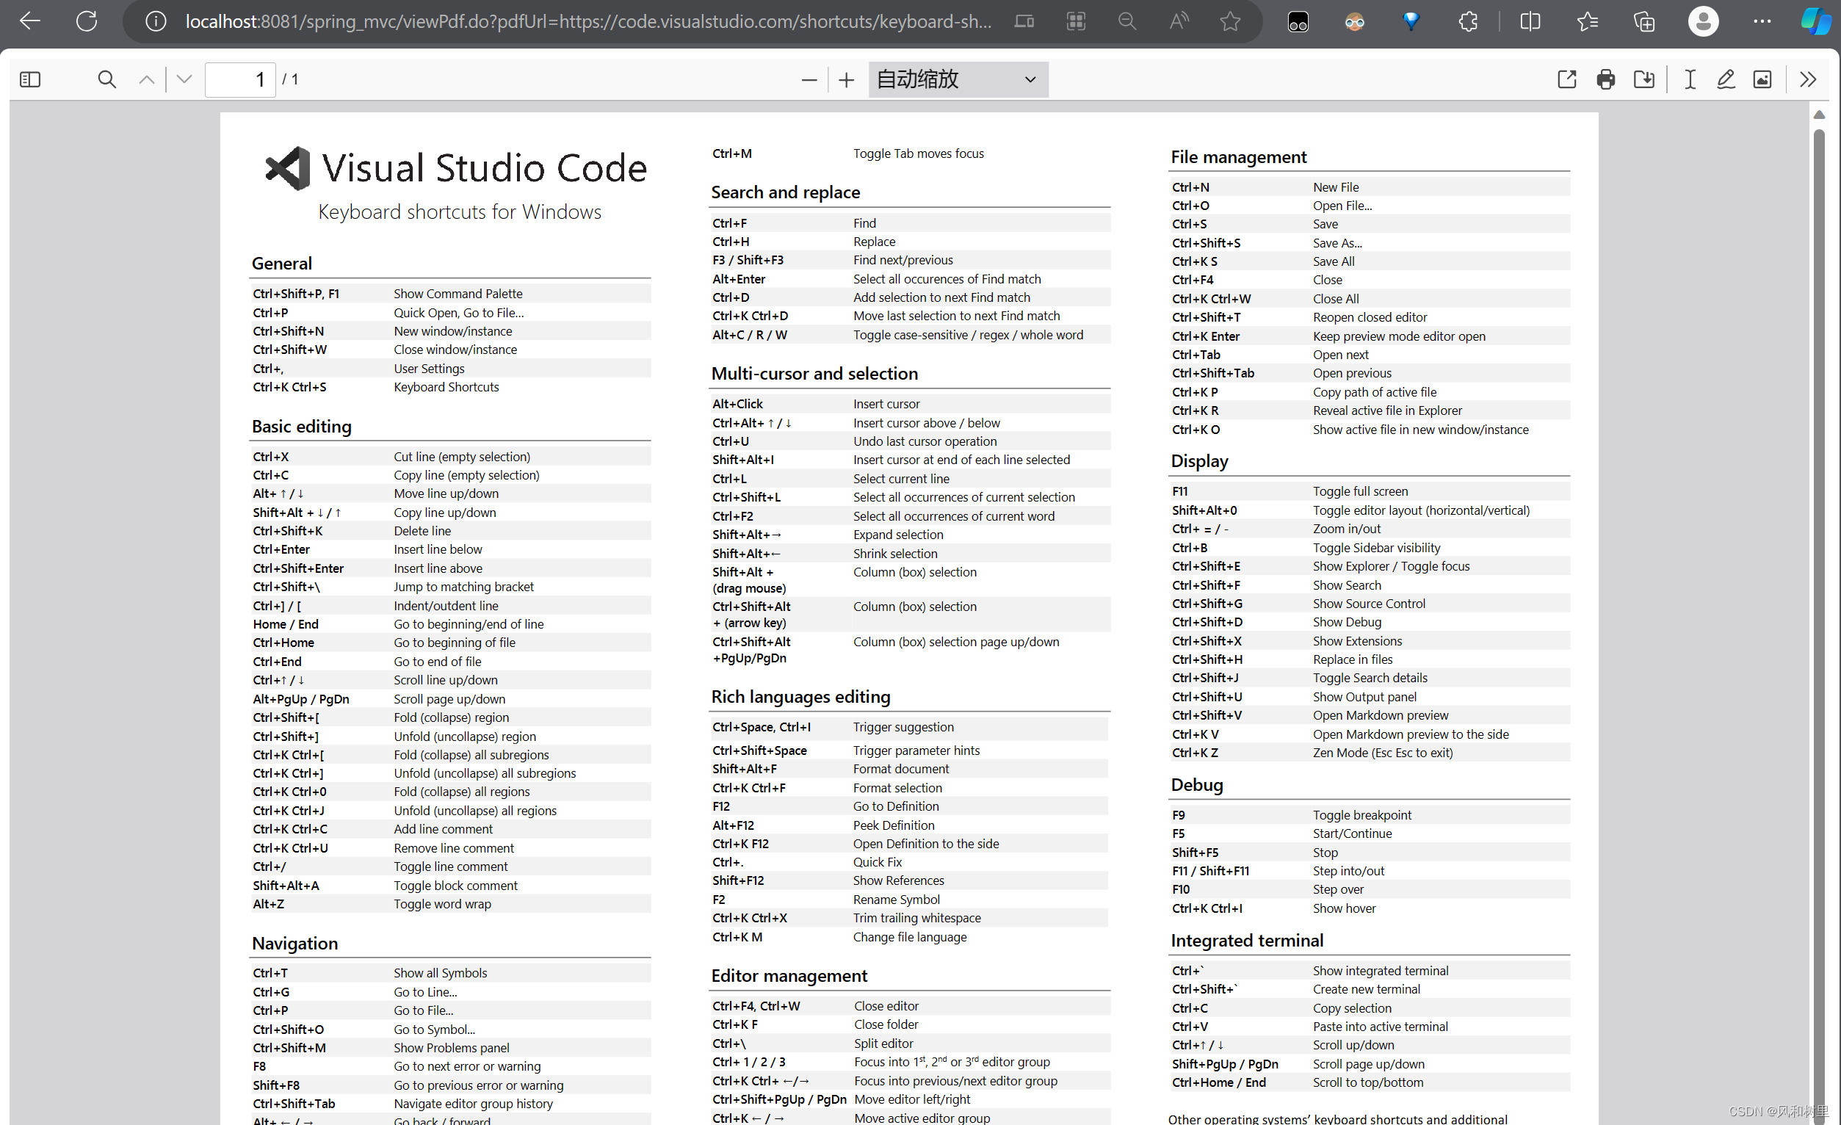Click 'Go to Definition' text
Image resolution: width=1841 pixels, height=1125 pixels.
click(x=896, y=806)
